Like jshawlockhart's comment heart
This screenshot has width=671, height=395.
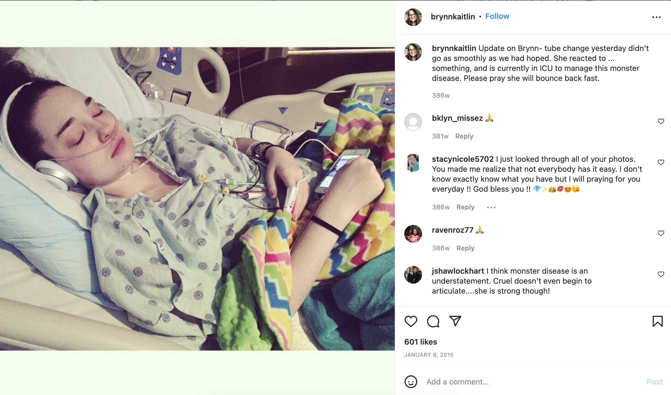click(661, 274)
